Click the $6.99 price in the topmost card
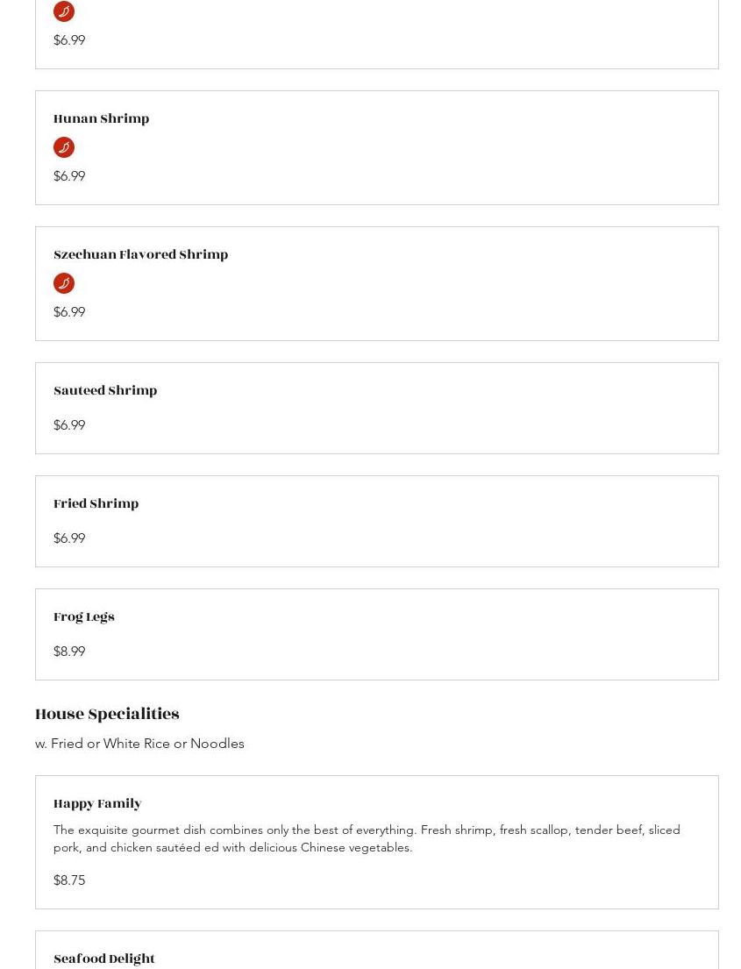 69,40
